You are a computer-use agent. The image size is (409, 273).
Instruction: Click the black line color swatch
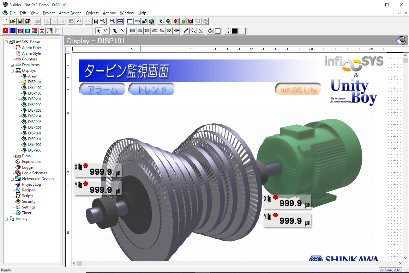(235, 31)
